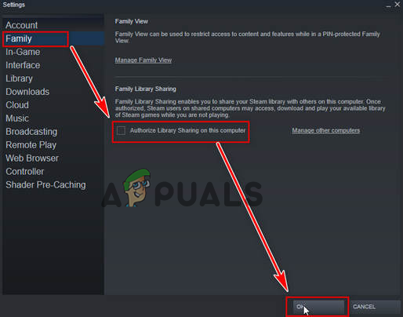Enable Authorize Library Sharing checkbox
Image resolution: width=403 pixels, height=317 pixels.
[x=121, y=130]
